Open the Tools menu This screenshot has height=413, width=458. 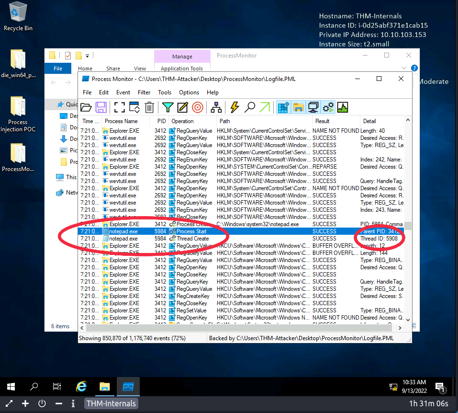click(165, 92)
